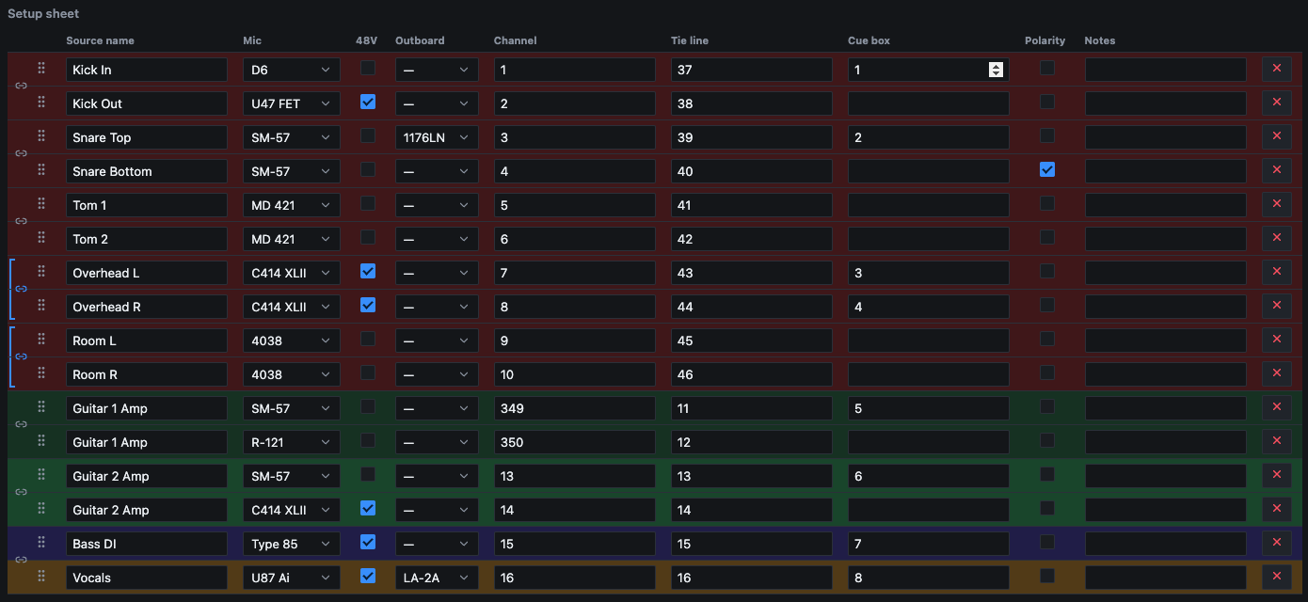
Task: Click the empty Cue box field for Snare Bottom
Action: pyautogui.click(x=929, y=171)
